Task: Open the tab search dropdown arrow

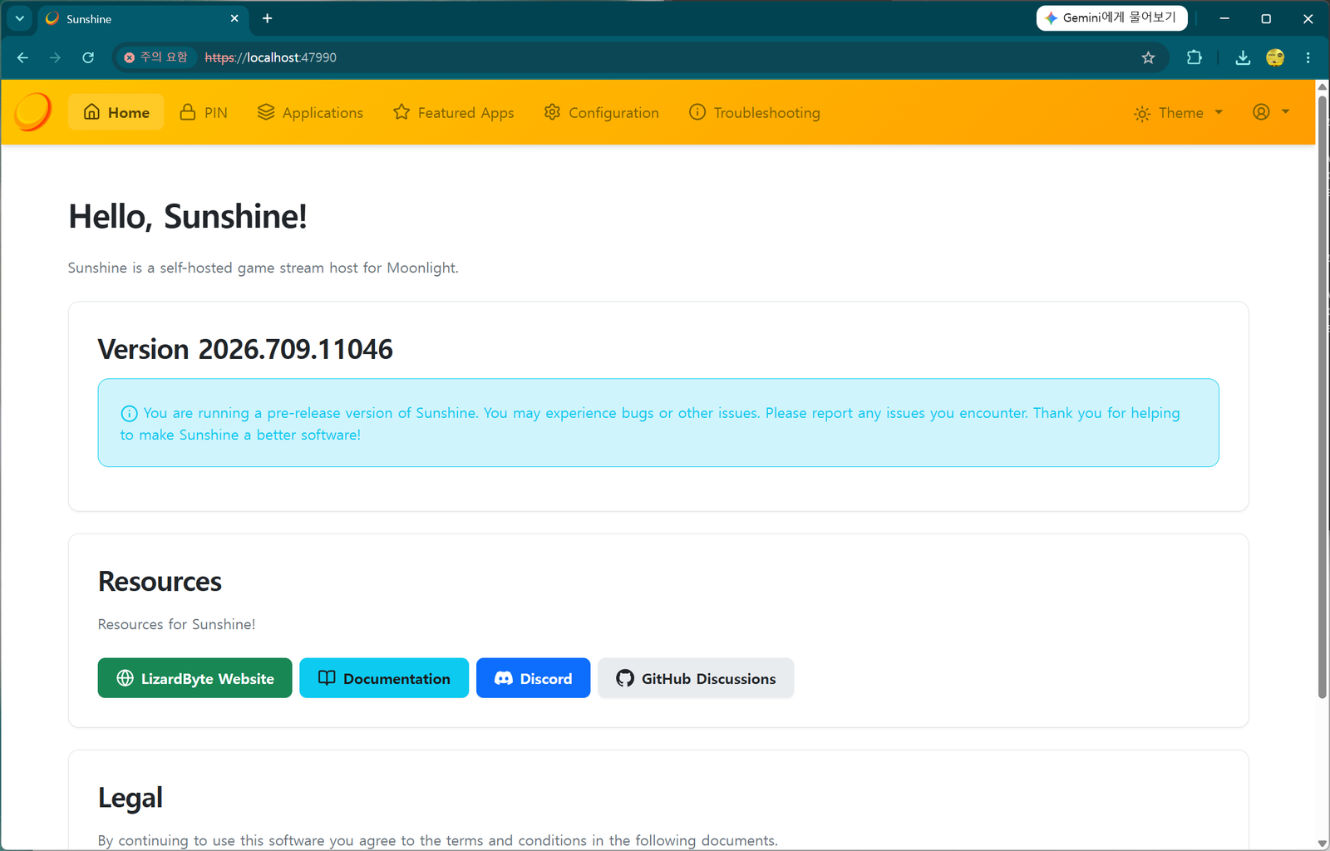Action: pos(19,18)
